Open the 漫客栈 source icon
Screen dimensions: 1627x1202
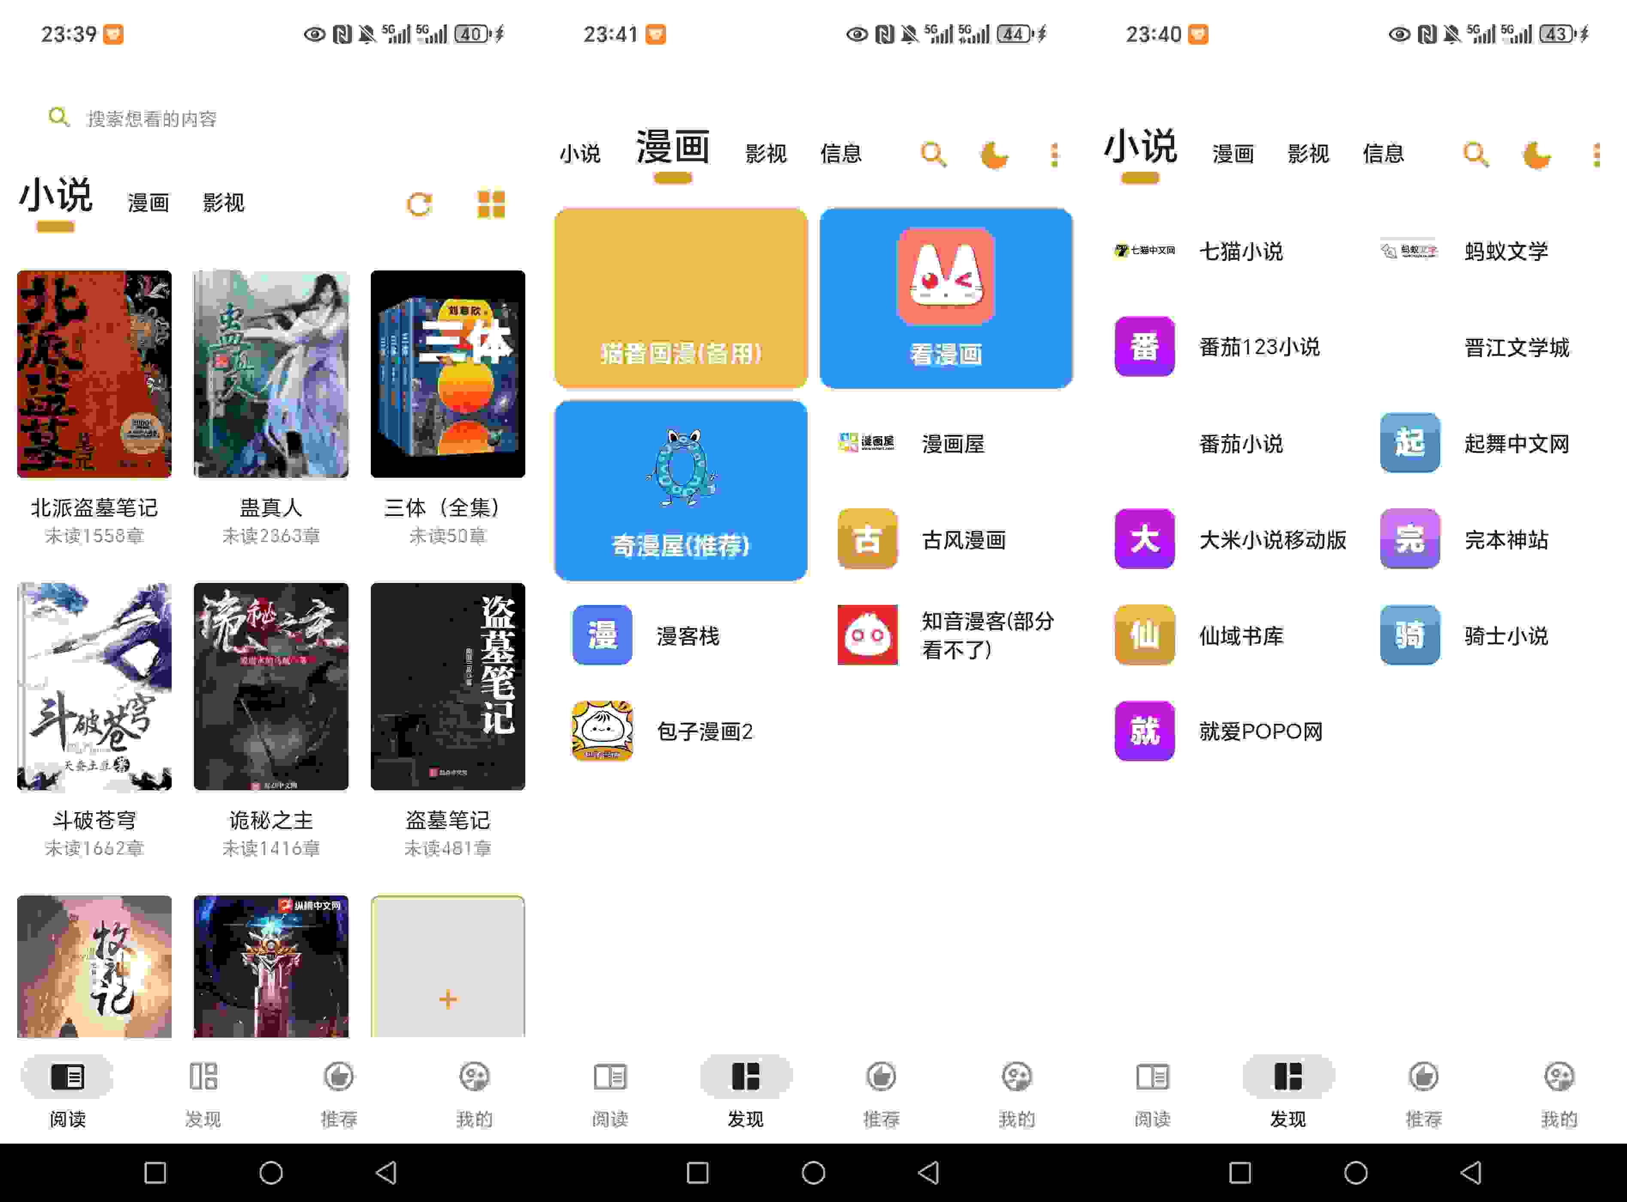(602, 635)
